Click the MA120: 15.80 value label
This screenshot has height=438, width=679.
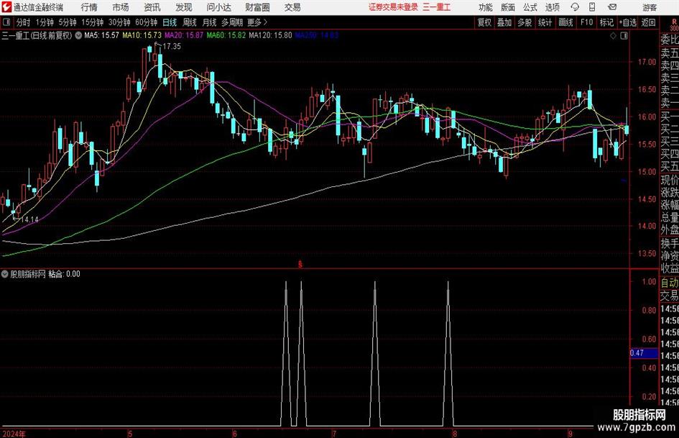270,35
